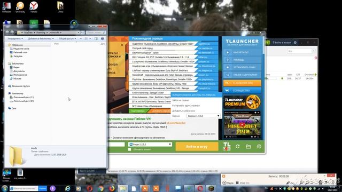342x192 pixels.
Task: Select 'Загрузки' in navigation pane
Action: (x=18, y=56)
